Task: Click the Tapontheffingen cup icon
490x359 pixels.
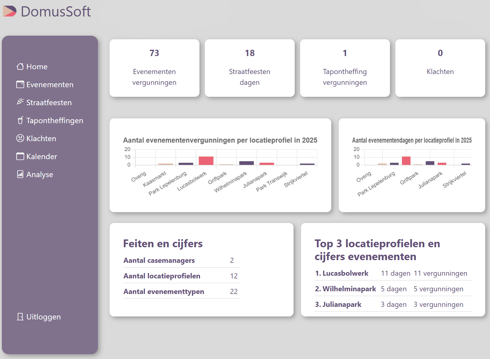Action: coord(20,120)
